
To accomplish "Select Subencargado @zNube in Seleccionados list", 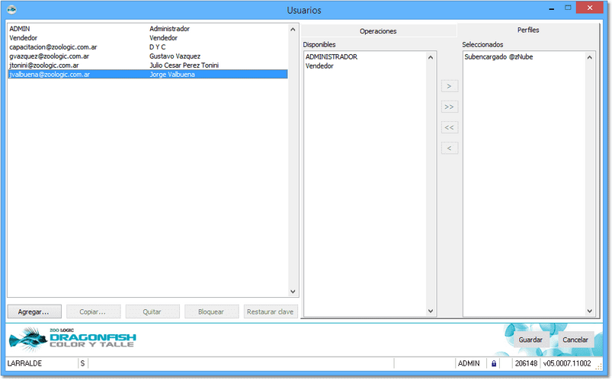I will 498,57.
